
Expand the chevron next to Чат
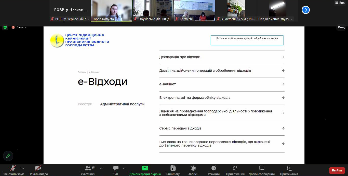124,168
